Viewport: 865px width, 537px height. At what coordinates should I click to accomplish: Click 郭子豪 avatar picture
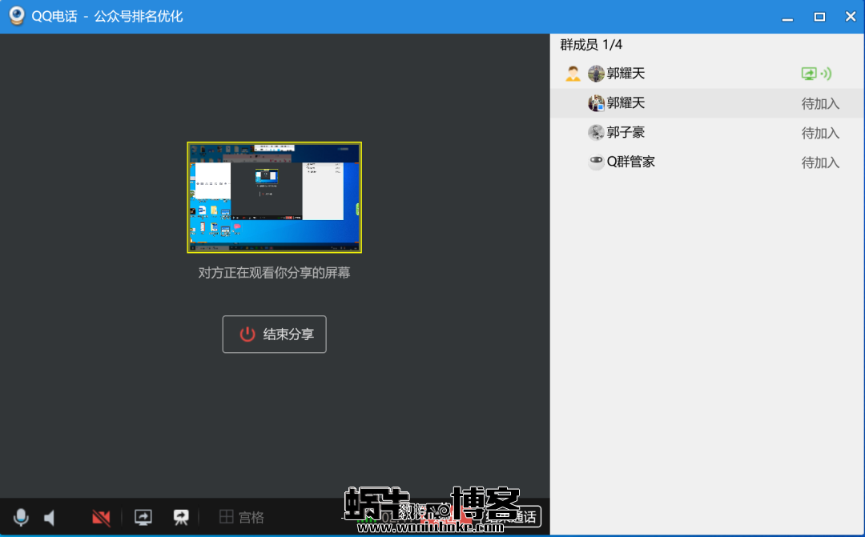[x=596, y=132]
